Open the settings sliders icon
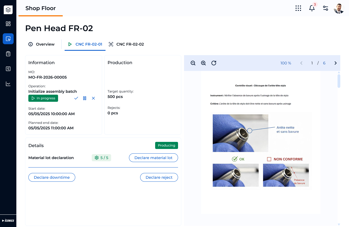349x227 pixels. coord(326,8)
